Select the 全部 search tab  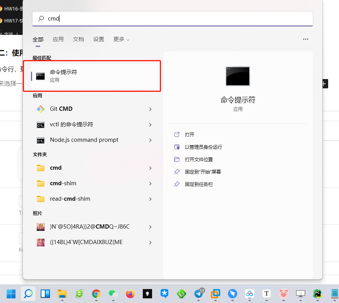click(x=38, y=40)
